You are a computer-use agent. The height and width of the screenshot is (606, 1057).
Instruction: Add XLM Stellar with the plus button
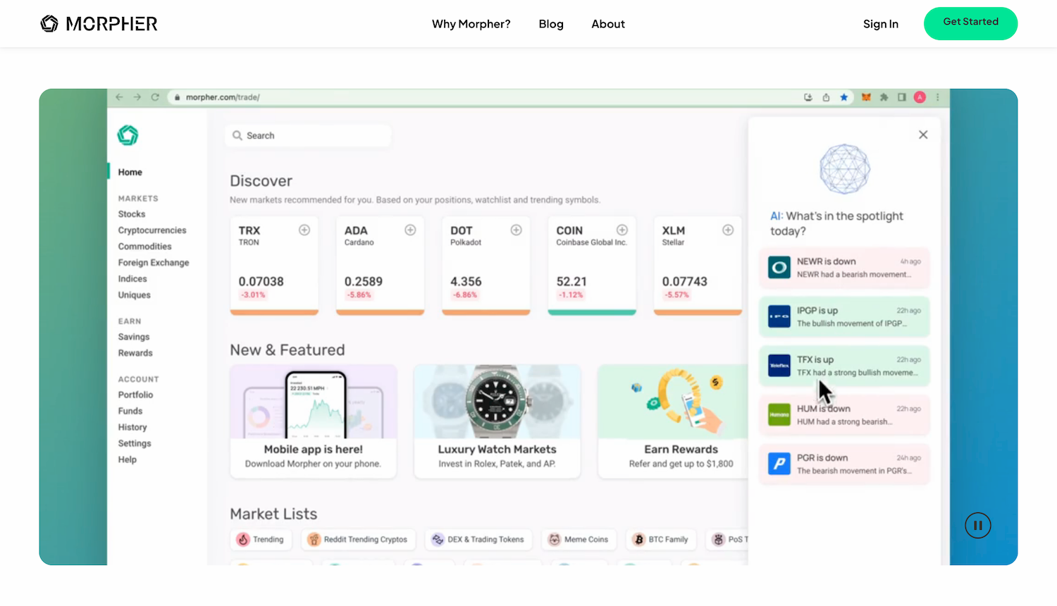pos(728,230)
